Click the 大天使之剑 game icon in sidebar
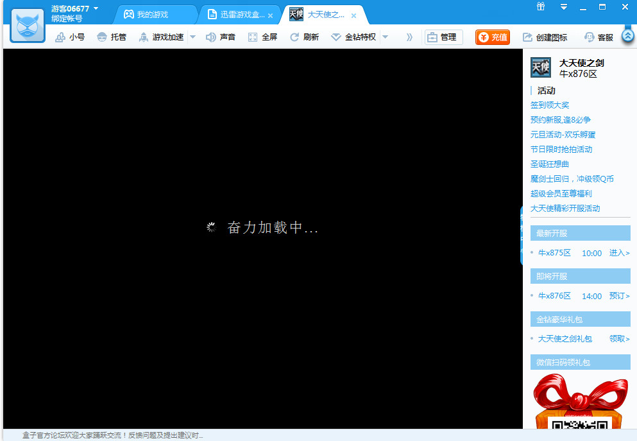This screenshot has height=441, width=637. (541, 67)
